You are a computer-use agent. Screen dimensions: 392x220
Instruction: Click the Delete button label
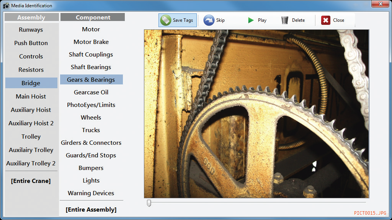298,20
